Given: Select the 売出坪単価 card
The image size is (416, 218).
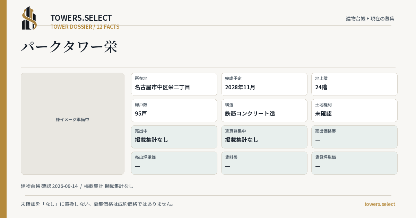Looking at the screenshot, I should 174,163.
